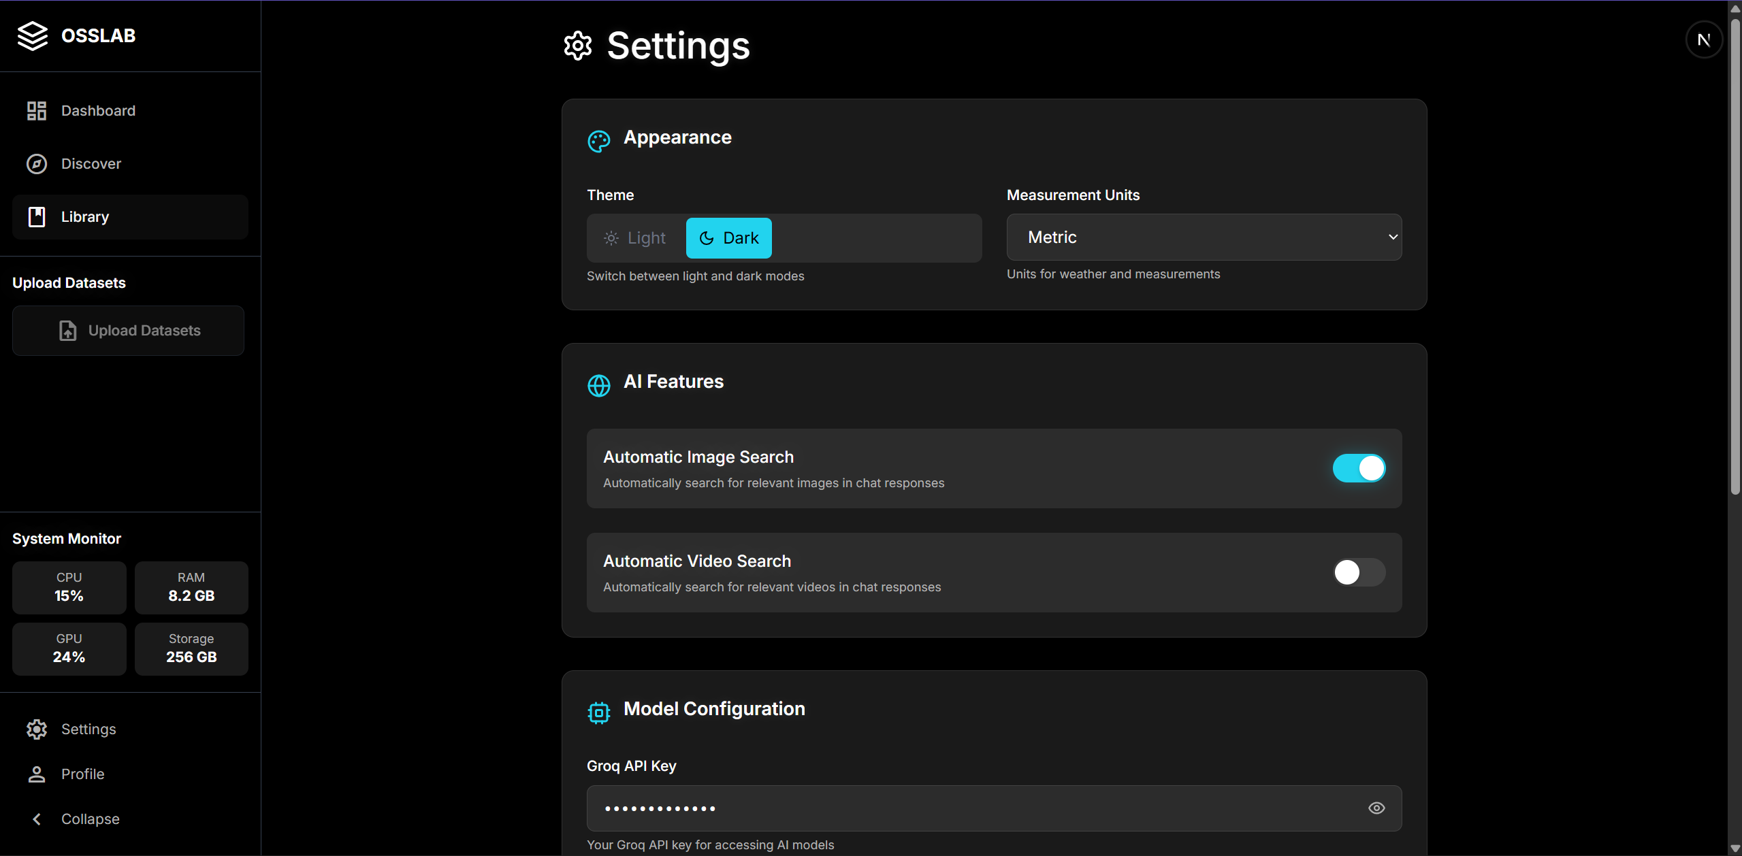Image resolution: width=1742 pixels, height=856 pixels.
Task: Click dropdown arrow beside Metric
Action: pyautogui.click(x=1392, y=237)
